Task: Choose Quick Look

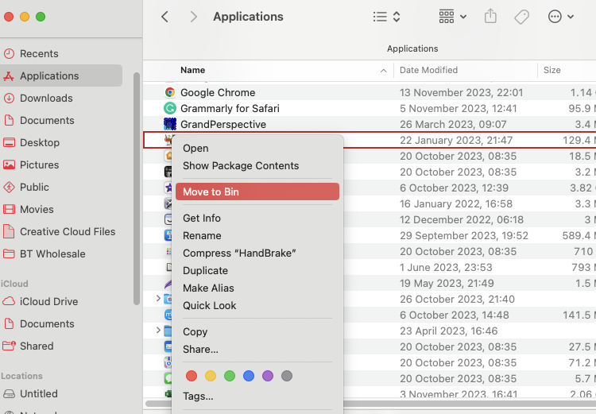Action: [257, 306]
